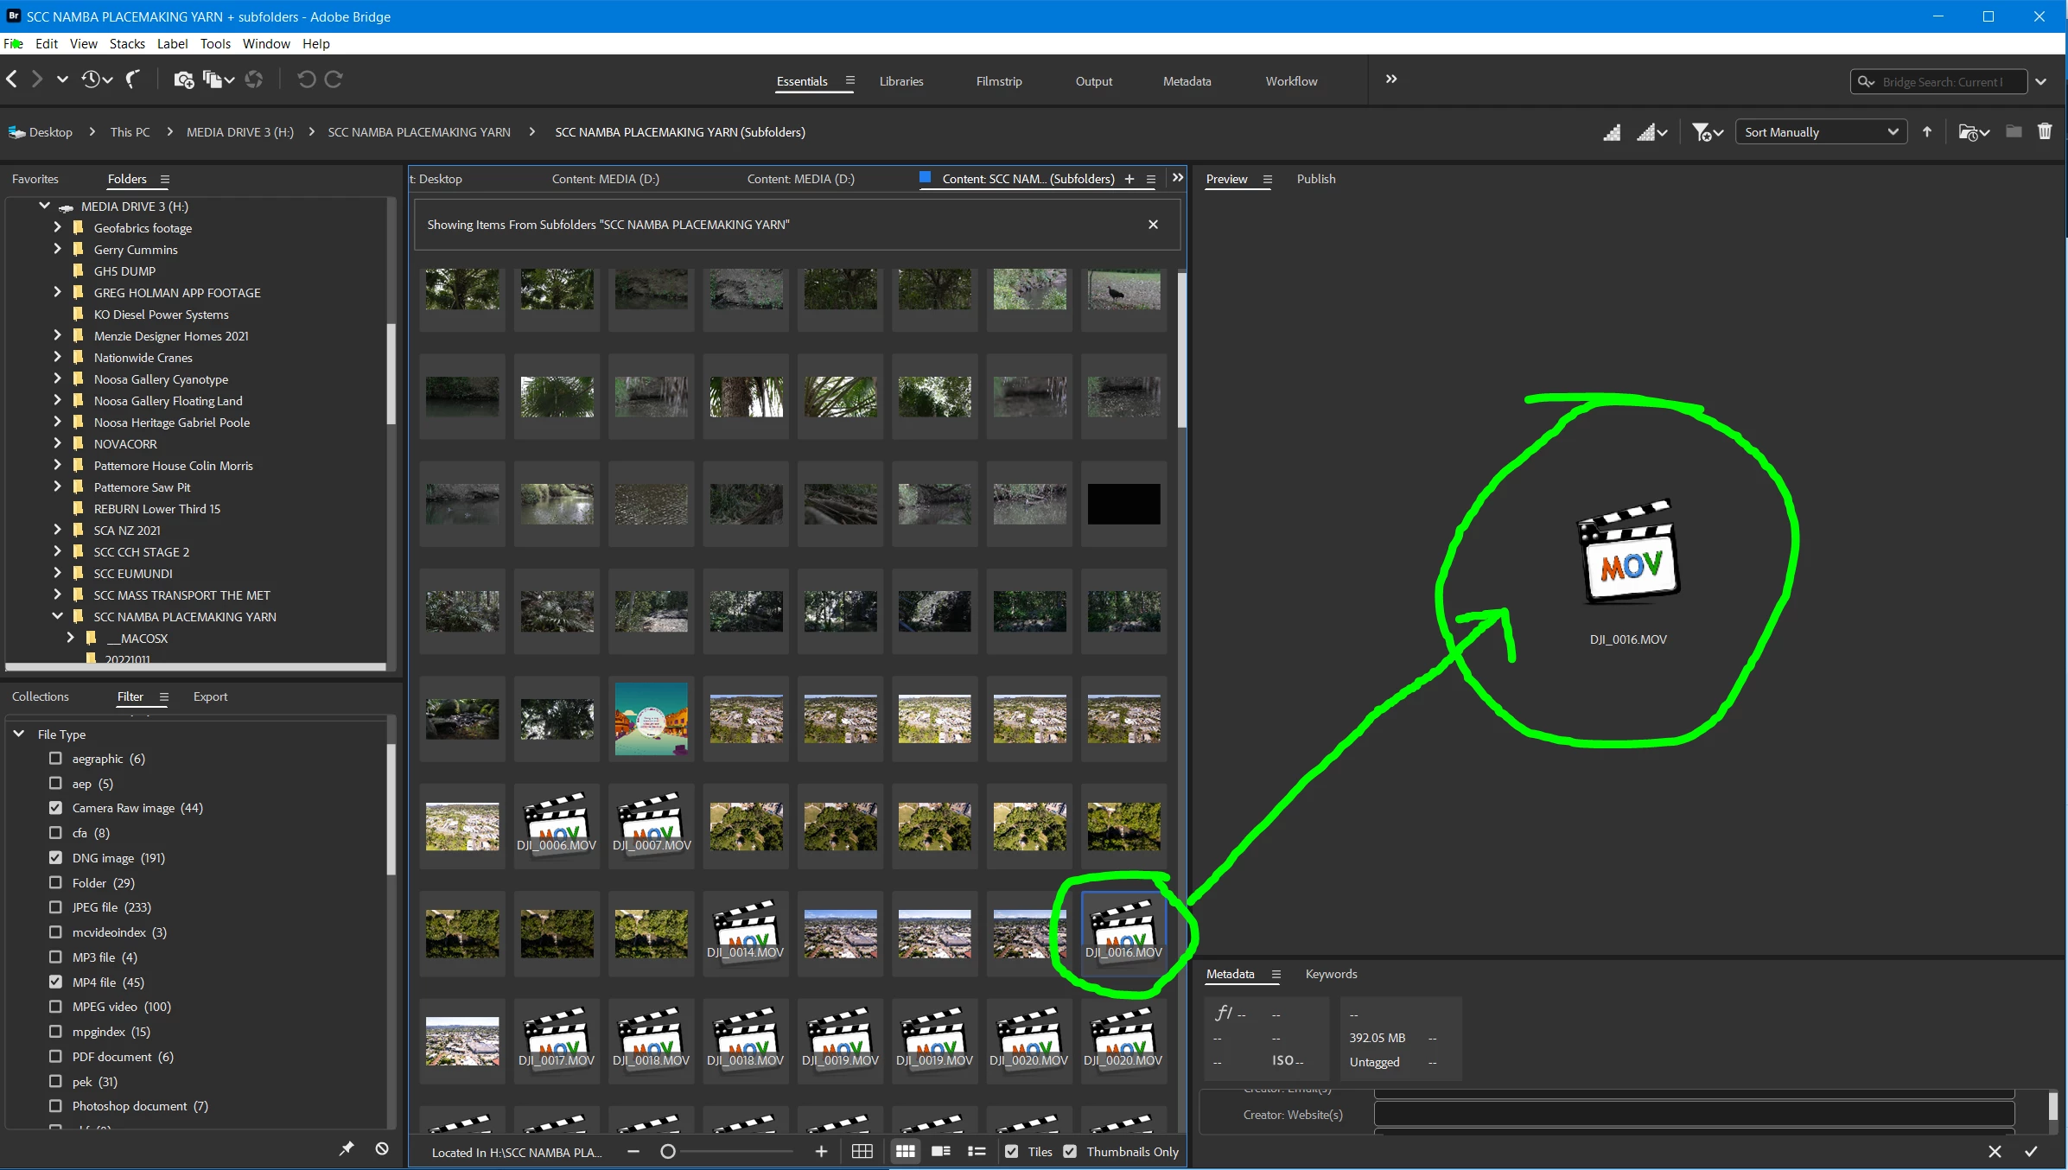
Task: Open the Keywords panel tab
Action: [x=1331, y=974]
